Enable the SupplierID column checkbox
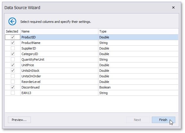185x133 pixels. pyautogui.click(x=13, y=48)
